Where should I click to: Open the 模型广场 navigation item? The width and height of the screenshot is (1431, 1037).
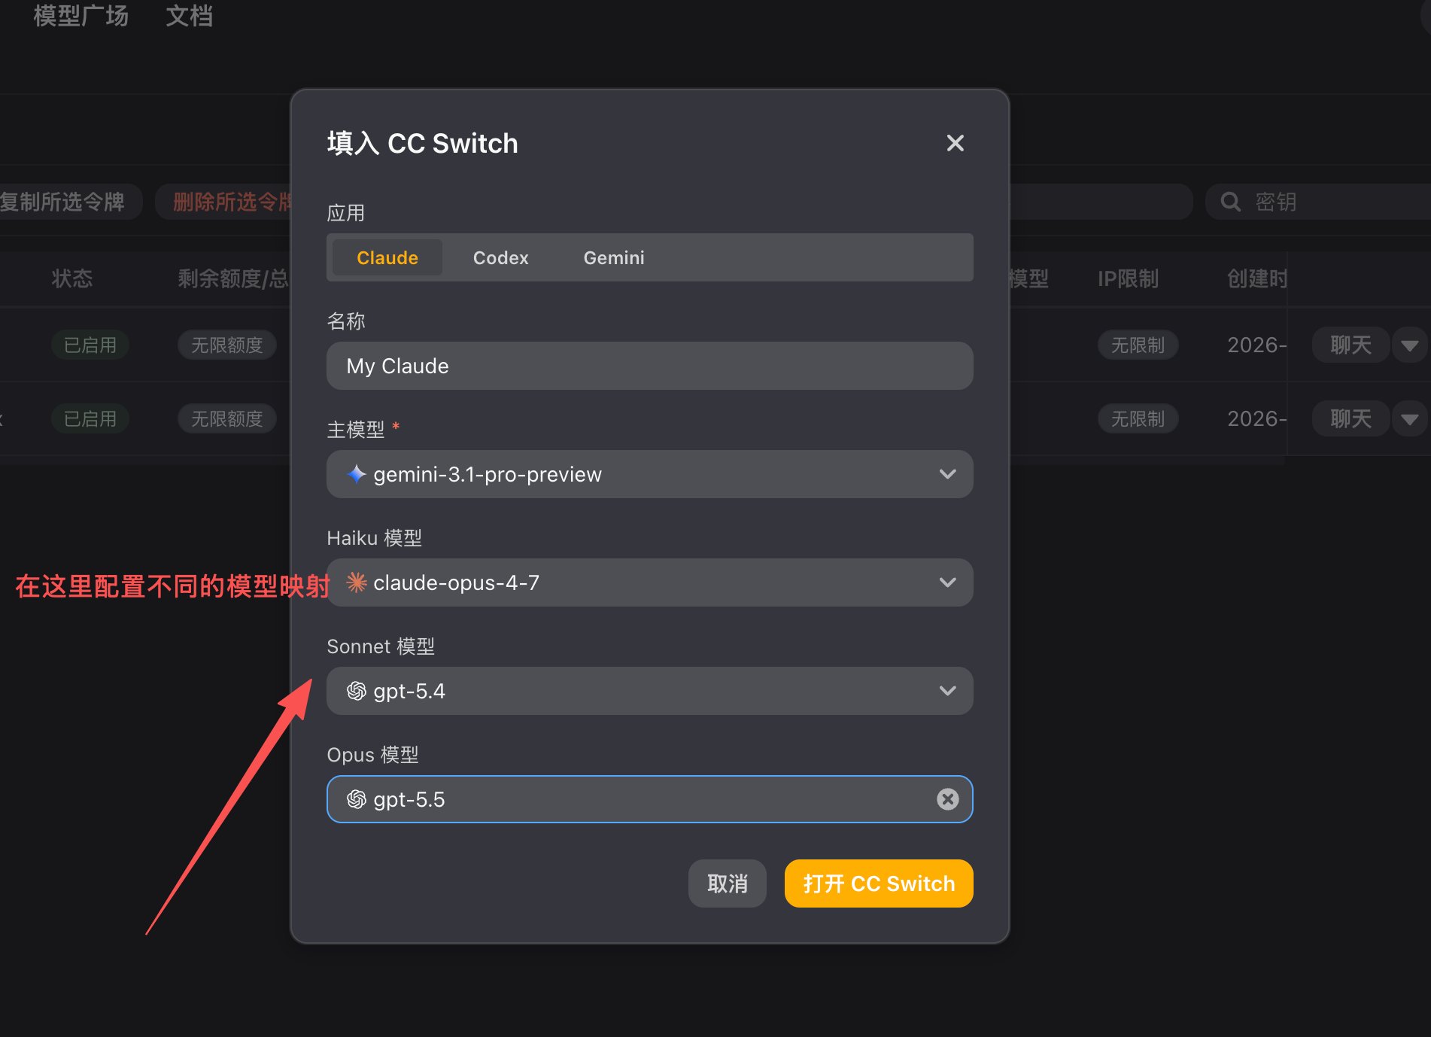[x=81, y=15]
